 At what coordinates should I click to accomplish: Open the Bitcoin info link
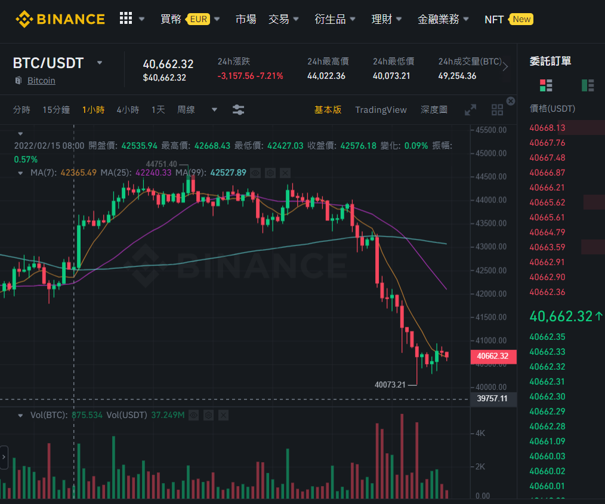pos(41,81)
